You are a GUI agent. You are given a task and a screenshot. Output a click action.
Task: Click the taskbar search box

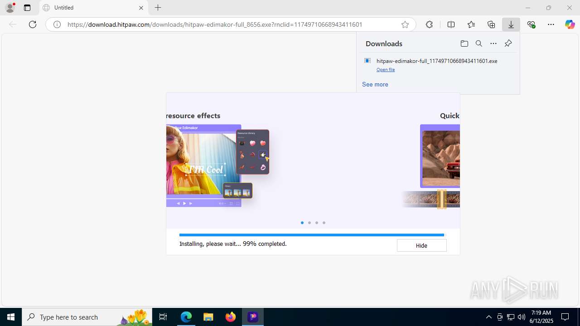(x=87, y=317)
